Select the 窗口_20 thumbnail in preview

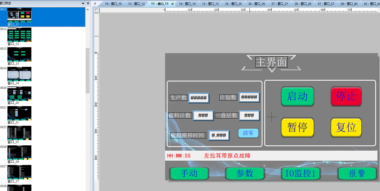pos(19,93)
